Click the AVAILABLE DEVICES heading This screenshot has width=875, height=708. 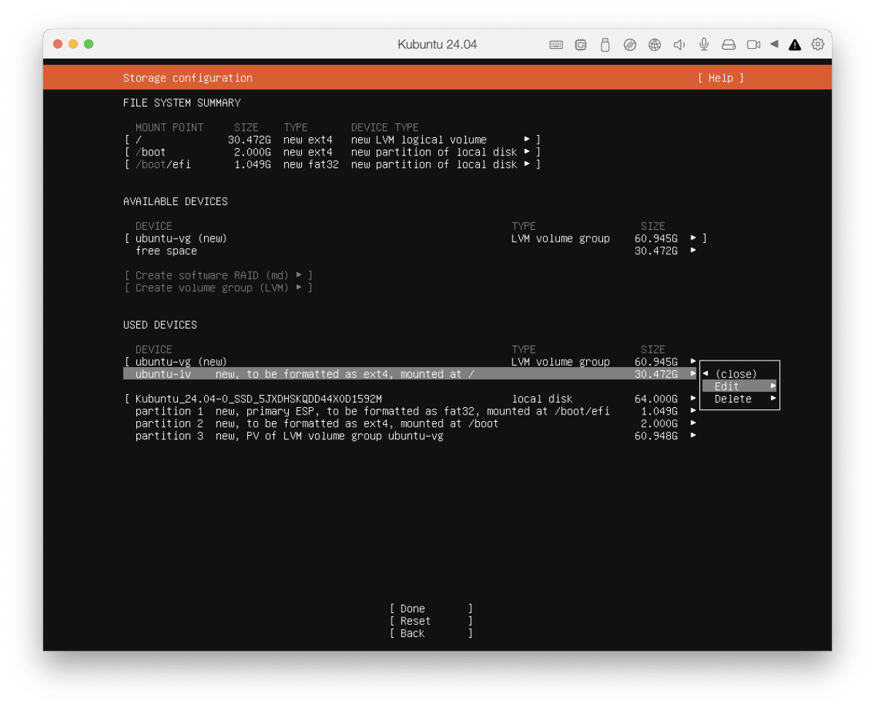[175, 201]
